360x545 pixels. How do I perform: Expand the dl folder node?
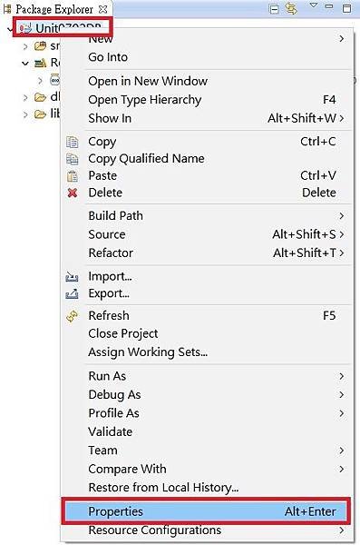[x=25, y=98]
